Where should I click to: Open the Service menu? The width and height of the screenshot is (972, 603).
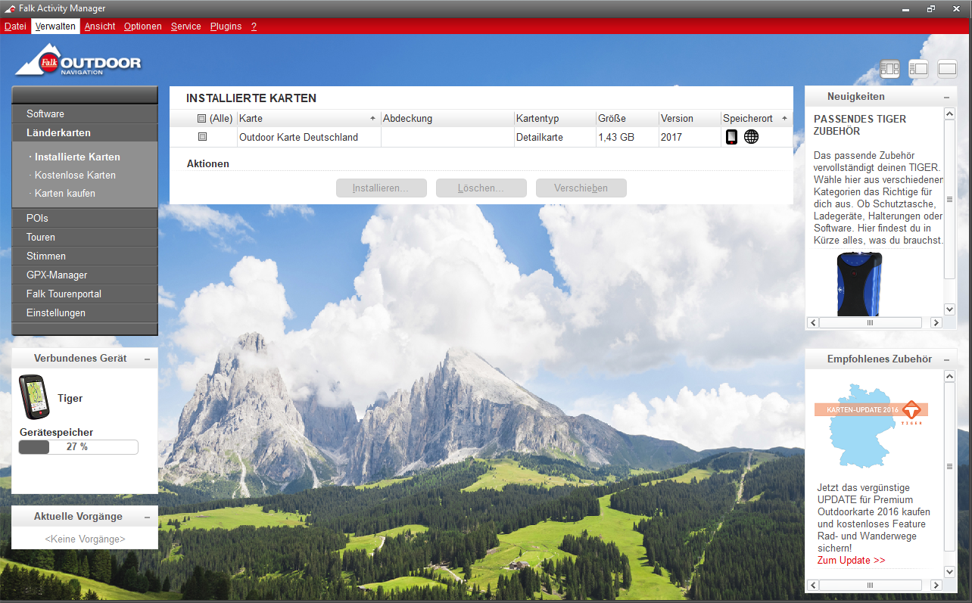coord(186,26)
